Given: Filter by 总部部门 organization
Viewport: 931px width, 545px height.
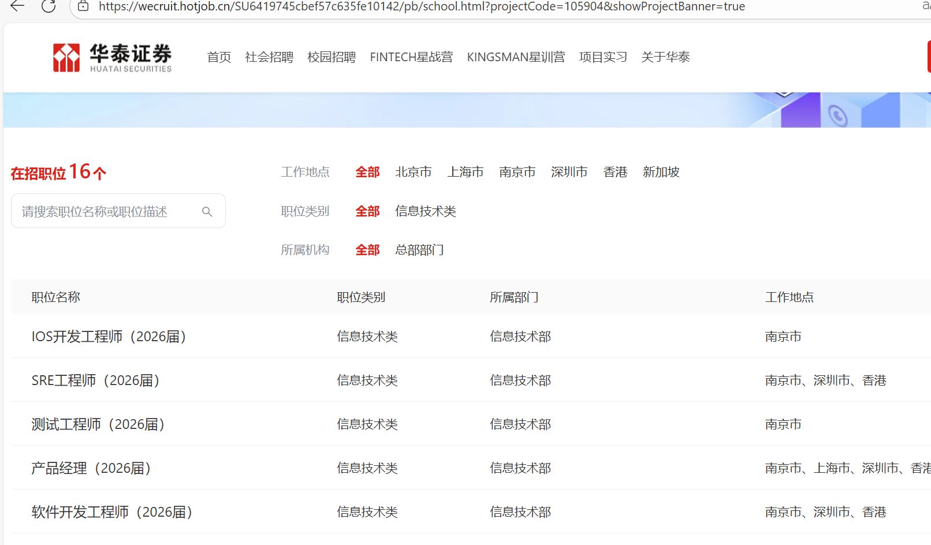Looking at the screenshot, I should click(x=419, y=250).
